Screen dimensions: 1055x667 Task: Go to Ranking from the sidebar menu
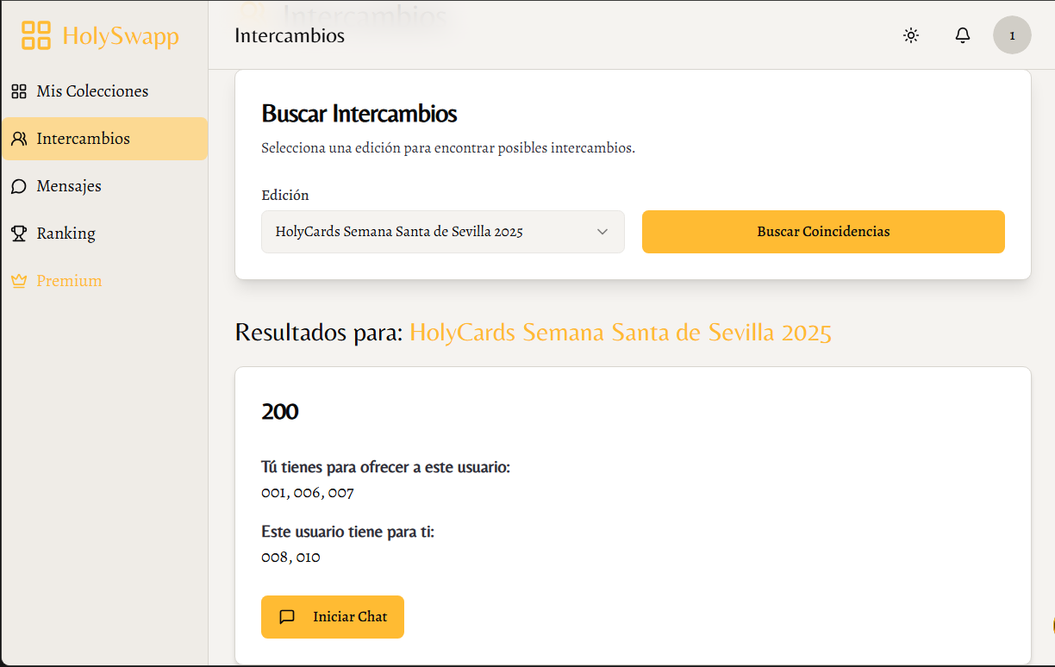pyautogui.click(x=65, y=233)
